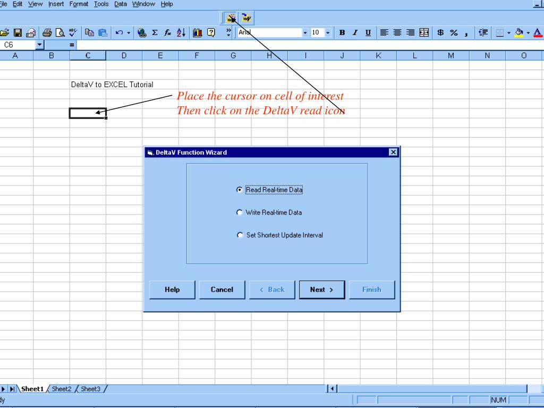Viewport: 544px width, 408px height.
Task: Open the font size 10 dropdown
Action: (x=327, y=32)
